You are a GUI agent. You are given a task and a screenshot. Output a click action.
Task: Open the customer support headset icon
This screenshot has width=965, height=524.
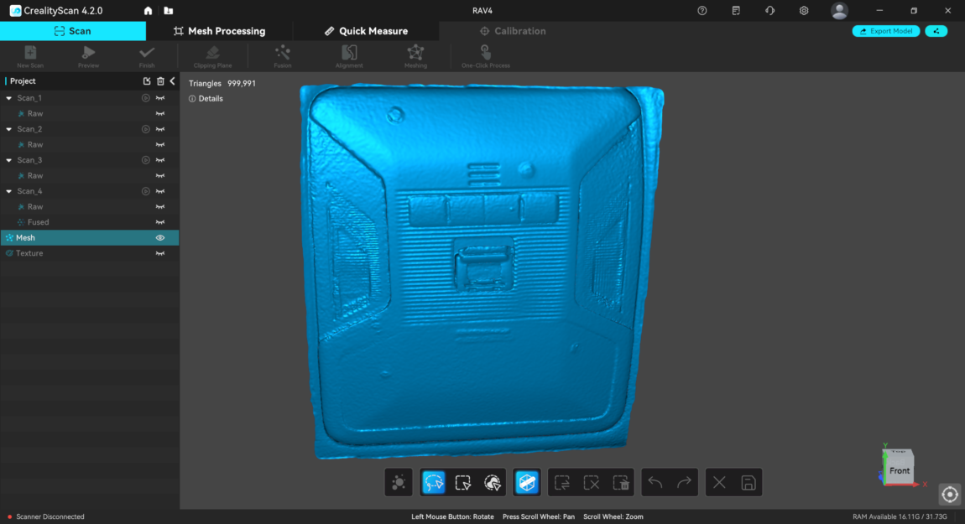(769, 11)
